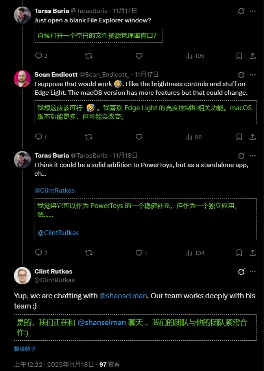Expand more options on Taras Buria's first post
The height and width of the screenshot is (371, 264).
click(x=253, y=11)
